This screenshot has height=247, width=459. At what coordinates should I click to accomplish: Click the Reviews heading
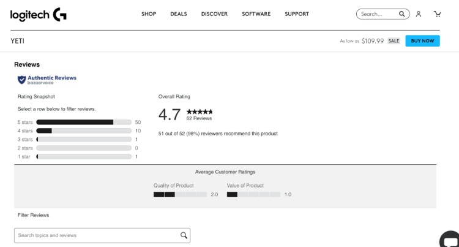coord(27,64)
